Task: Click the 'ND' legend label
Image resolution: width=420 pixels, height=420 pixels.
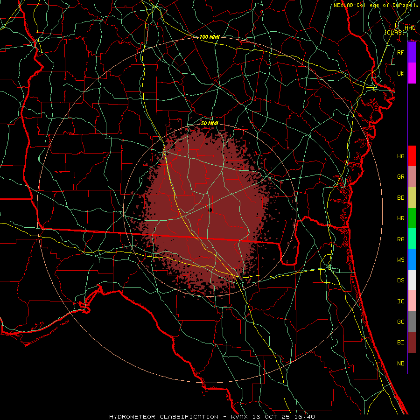Action: click(x=400, y=363)
